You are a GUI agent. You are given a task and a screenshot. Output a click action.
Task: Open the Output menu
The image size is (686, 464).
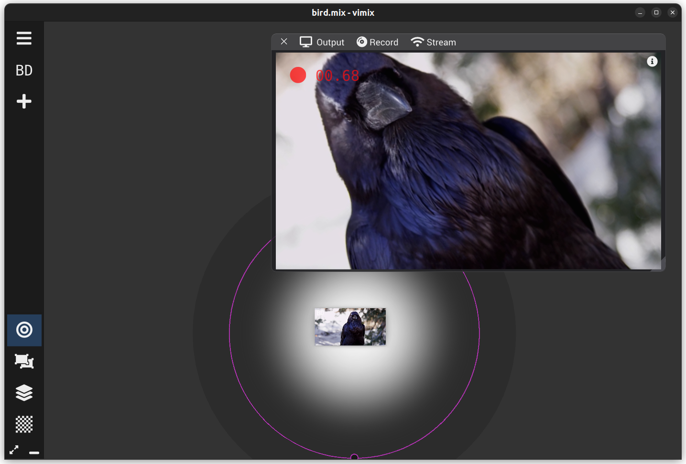tap(322, 42)
